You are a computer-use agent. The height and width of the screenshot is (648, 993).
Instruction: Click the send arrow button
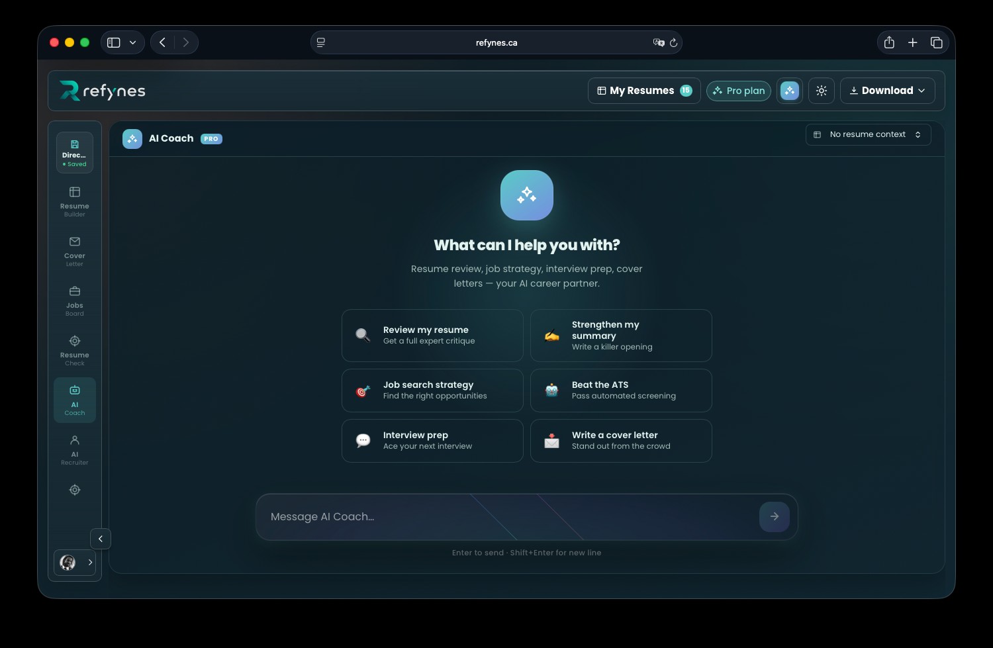[x=775, y=517]
